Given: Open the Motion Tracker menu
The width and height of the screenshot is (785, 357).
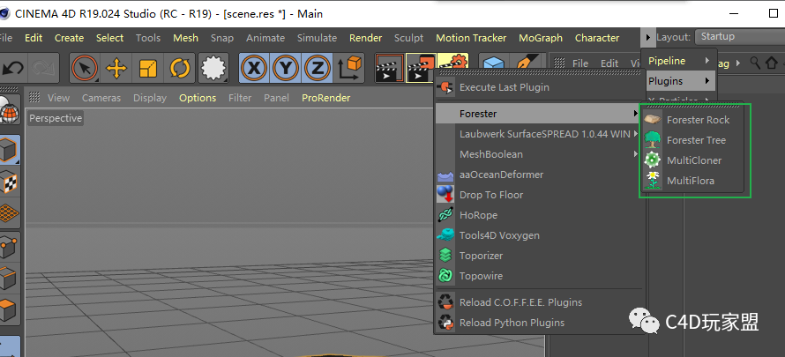Looking at the screenshot, I should click(471, 38).
